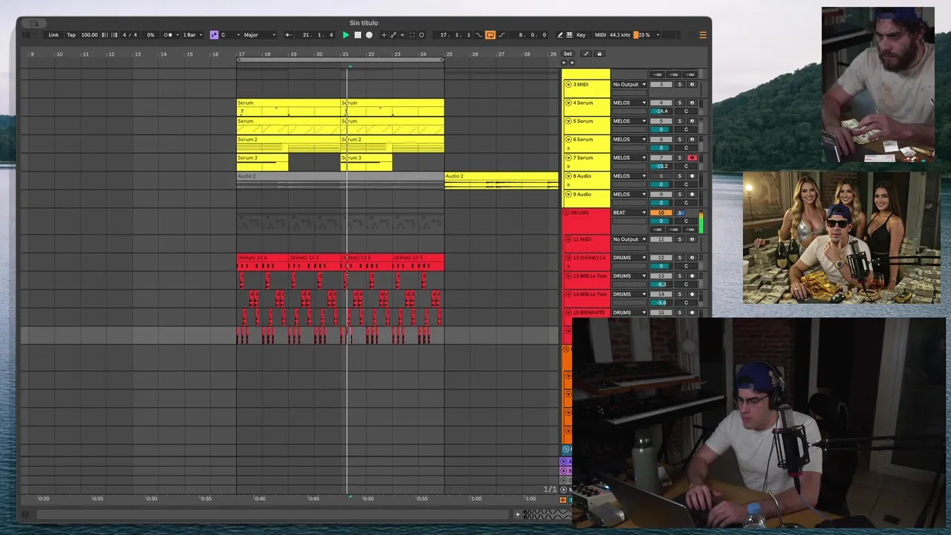Screen dimensions: 951x535
Task: Select the first (HiHat) 13 3 drum clip
Action: point(262,262)
